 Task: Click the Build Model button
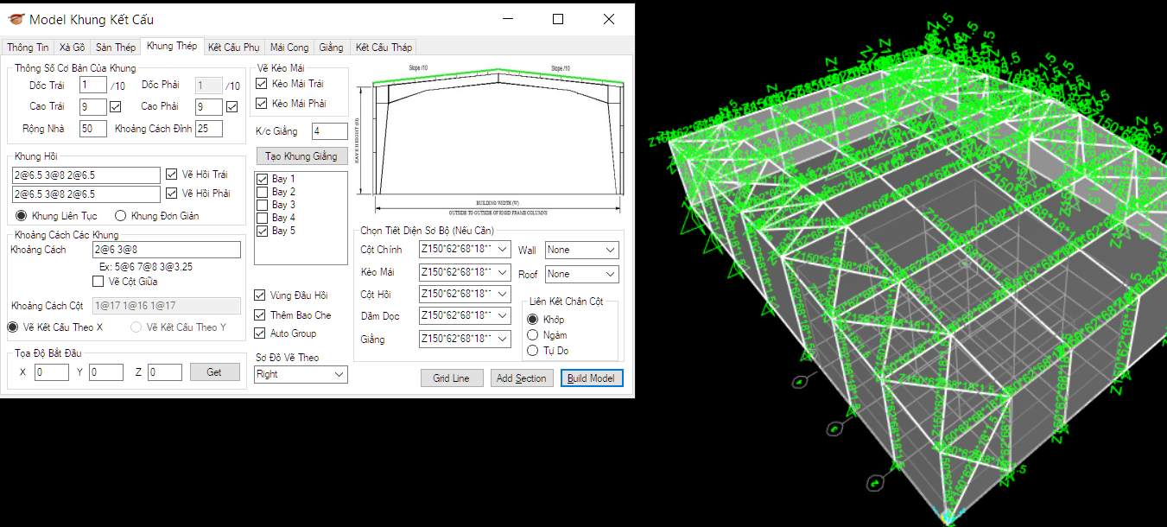pyautogui.click(x=592, y=378)
